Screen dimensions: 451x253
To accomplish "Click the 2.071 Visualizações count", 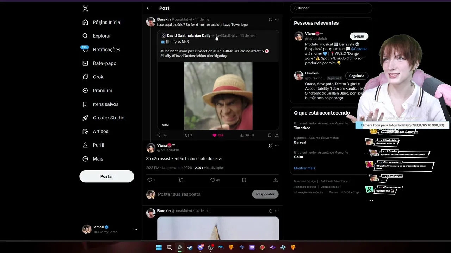I will pos(209,168).
